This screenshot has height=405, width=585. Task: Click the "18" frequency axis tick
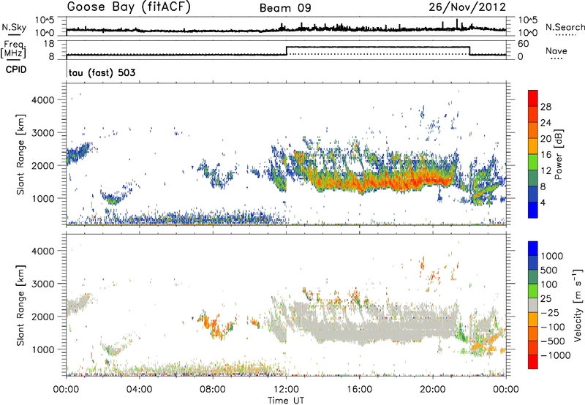coord(48,44)
